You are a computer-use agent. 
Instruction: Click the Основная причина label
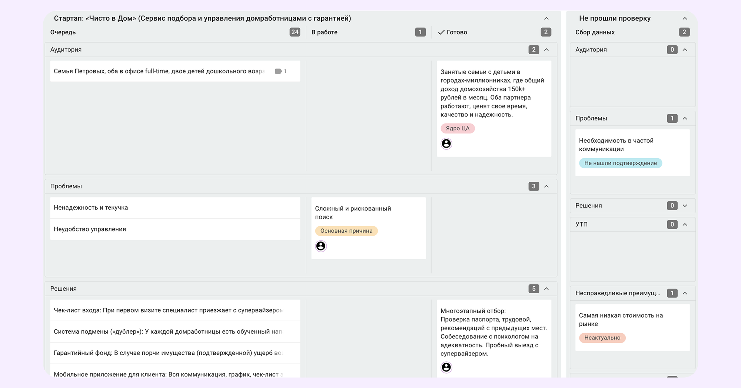click(x=346, y=231)
